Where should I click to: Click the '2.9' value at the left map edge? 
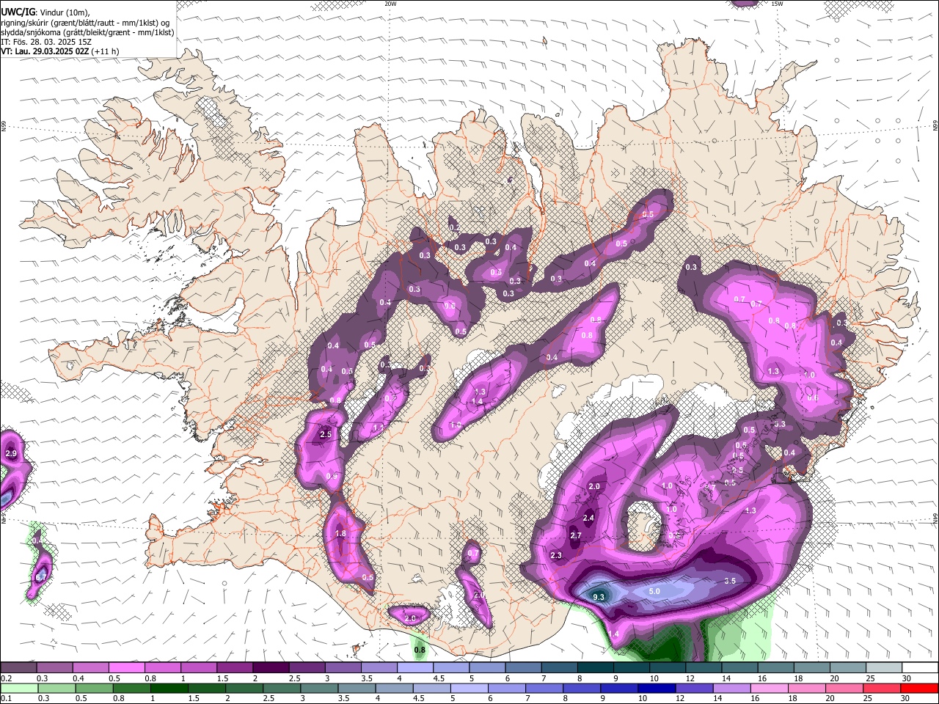click(11, 454)
